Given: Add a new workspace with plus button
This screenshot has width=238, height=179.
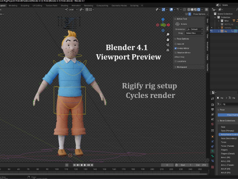Looking at the screenshot, I should 142,5.
